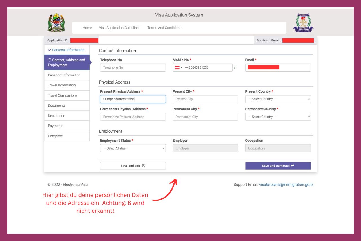Image resolution: width=361 pixels, height=241 pixels.
Task: Click the green checkmark beside the mobile number
Action: coord(235,68)
